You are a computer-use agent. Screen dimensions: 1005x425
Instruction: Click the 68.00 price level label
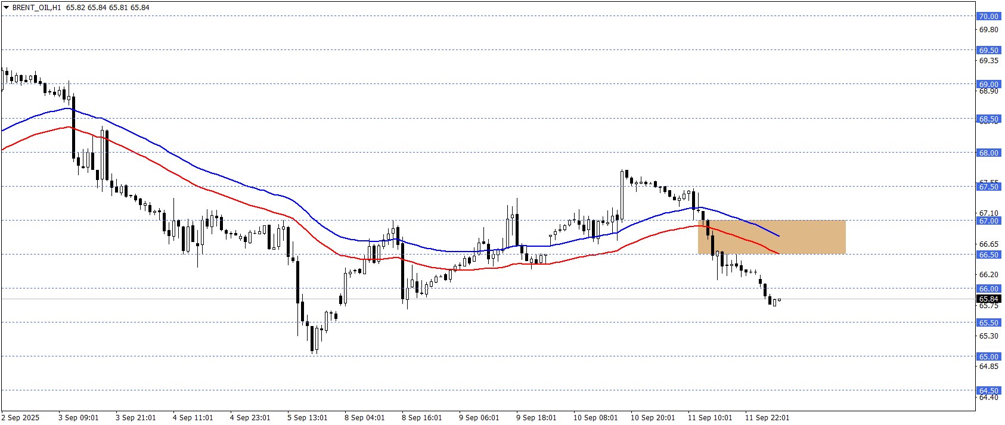[988, 153]
